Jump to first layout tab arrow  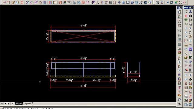[2, 104]
